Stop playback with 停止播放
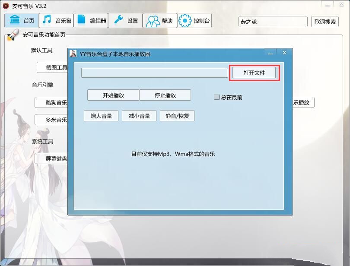Screen dimensions: 350x266 [165, 95]
